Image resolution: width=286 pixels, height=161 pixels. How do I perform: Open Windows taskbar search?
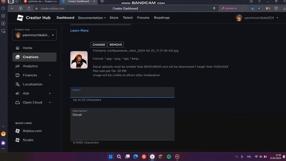tap(119, 157)
